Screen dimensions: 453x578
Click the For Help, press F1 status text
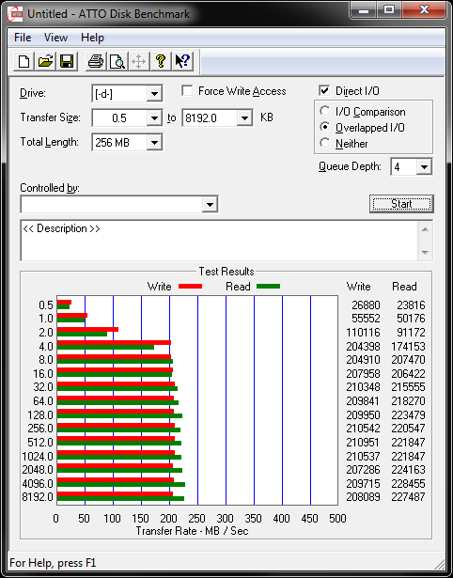53,563
